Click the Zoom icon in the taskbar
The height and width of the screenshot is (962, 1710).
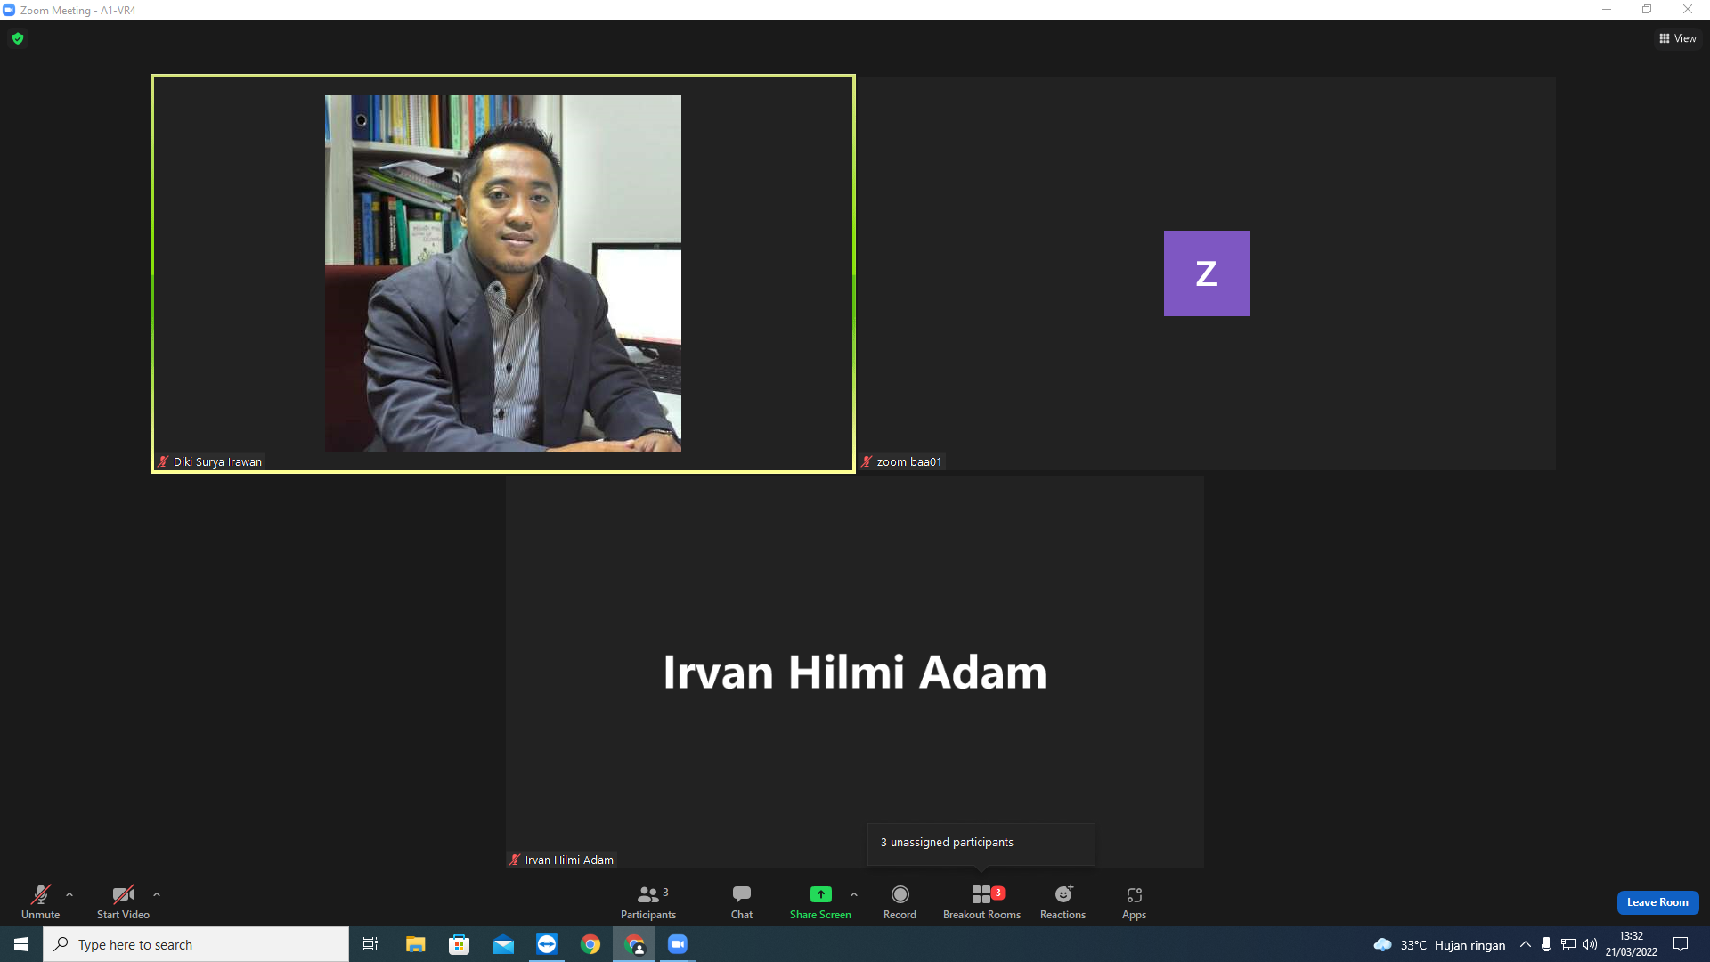pyautogui.click(x=678, y=944)
